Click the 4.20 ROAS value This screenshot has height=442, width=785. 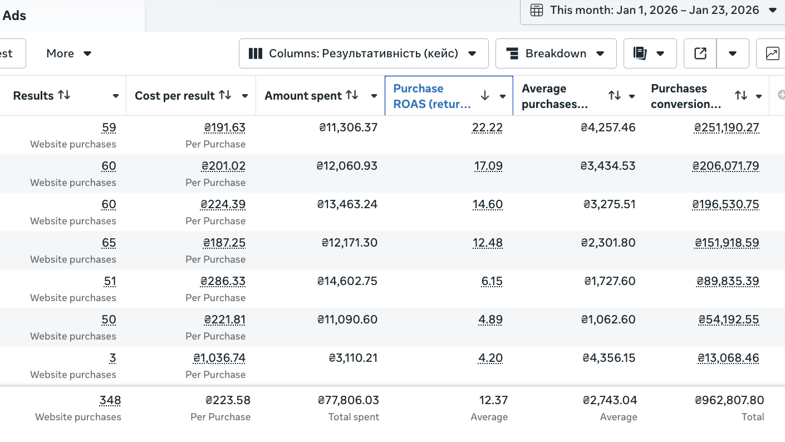(490, 358)
